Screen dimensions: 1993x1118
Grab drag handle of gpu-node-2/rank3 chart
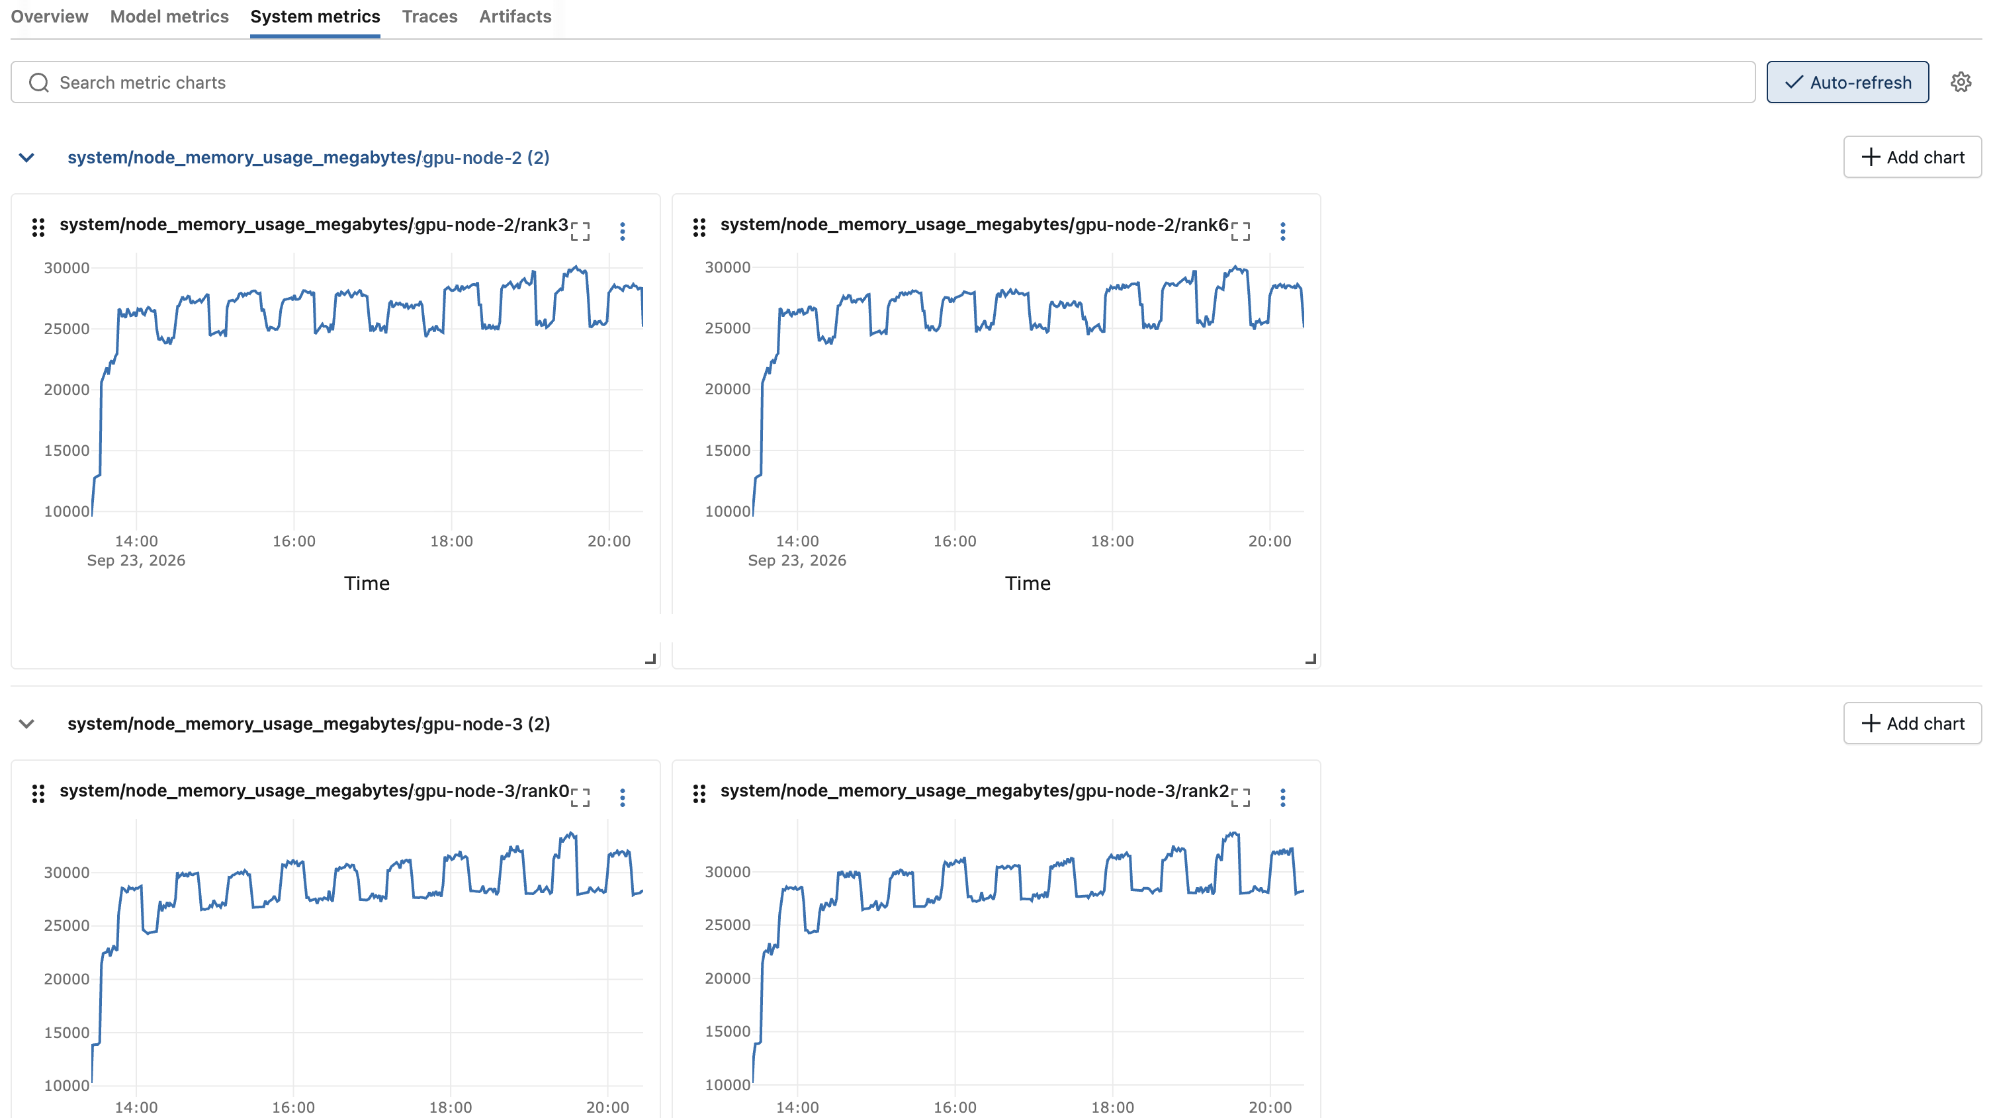(x=38, y=228)
